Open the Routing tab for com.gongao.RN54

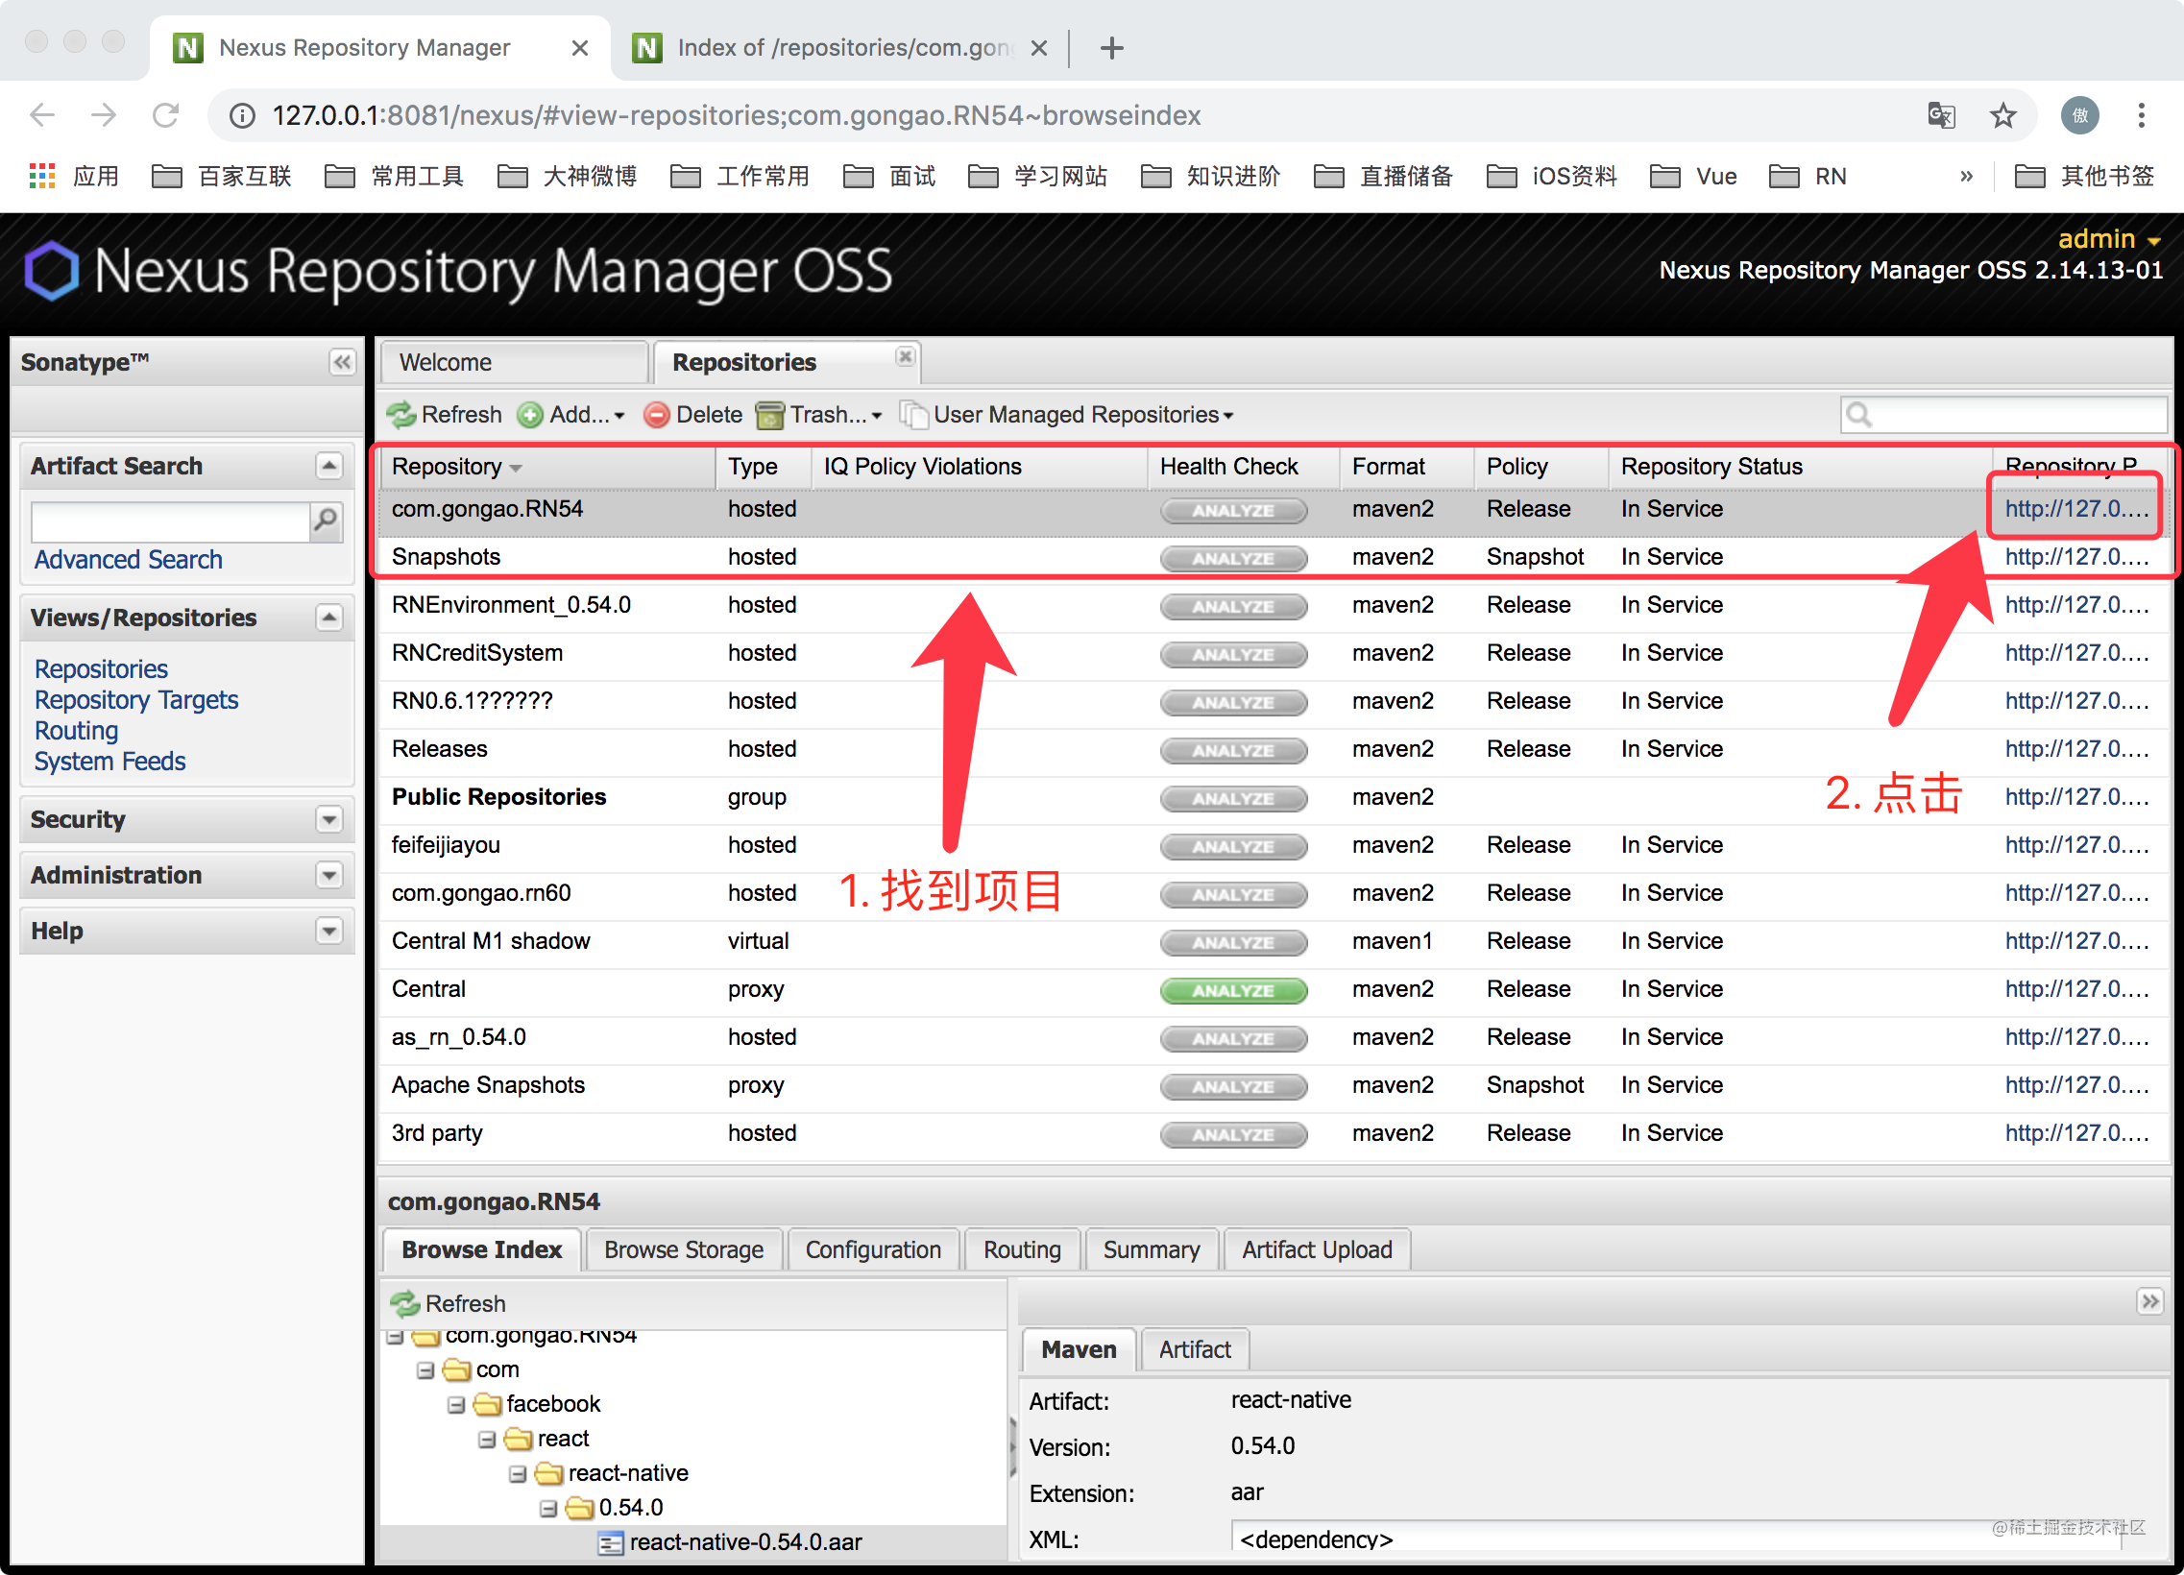tap(1022, 1249)
